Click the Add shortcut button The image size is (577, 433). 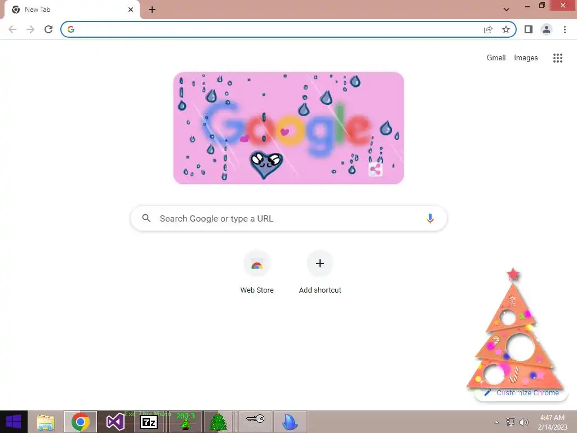coord(320,272)
